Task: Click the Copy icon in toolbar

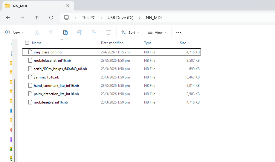Action: coord(51,32)
